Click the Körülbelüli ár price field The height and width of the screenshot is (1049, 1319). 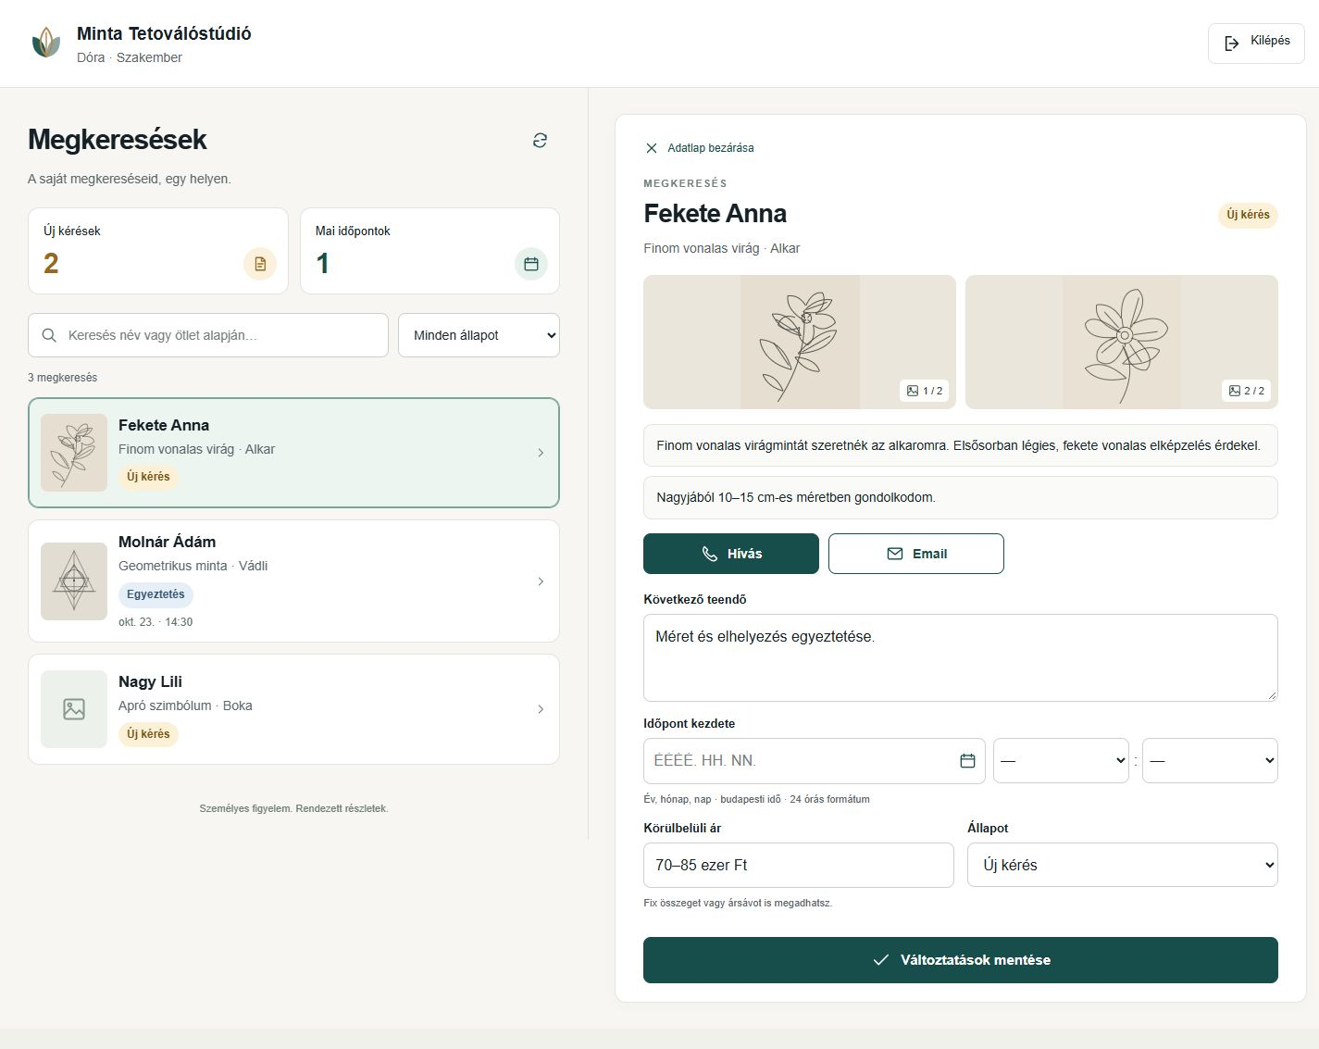click(x=799, y=865)
